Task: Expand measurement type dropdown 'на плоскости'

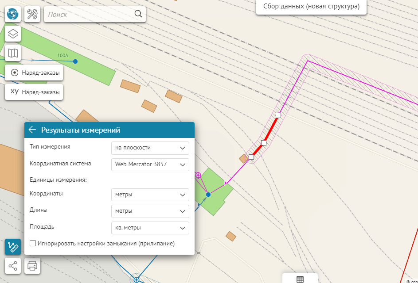Action: pos(150,148)
